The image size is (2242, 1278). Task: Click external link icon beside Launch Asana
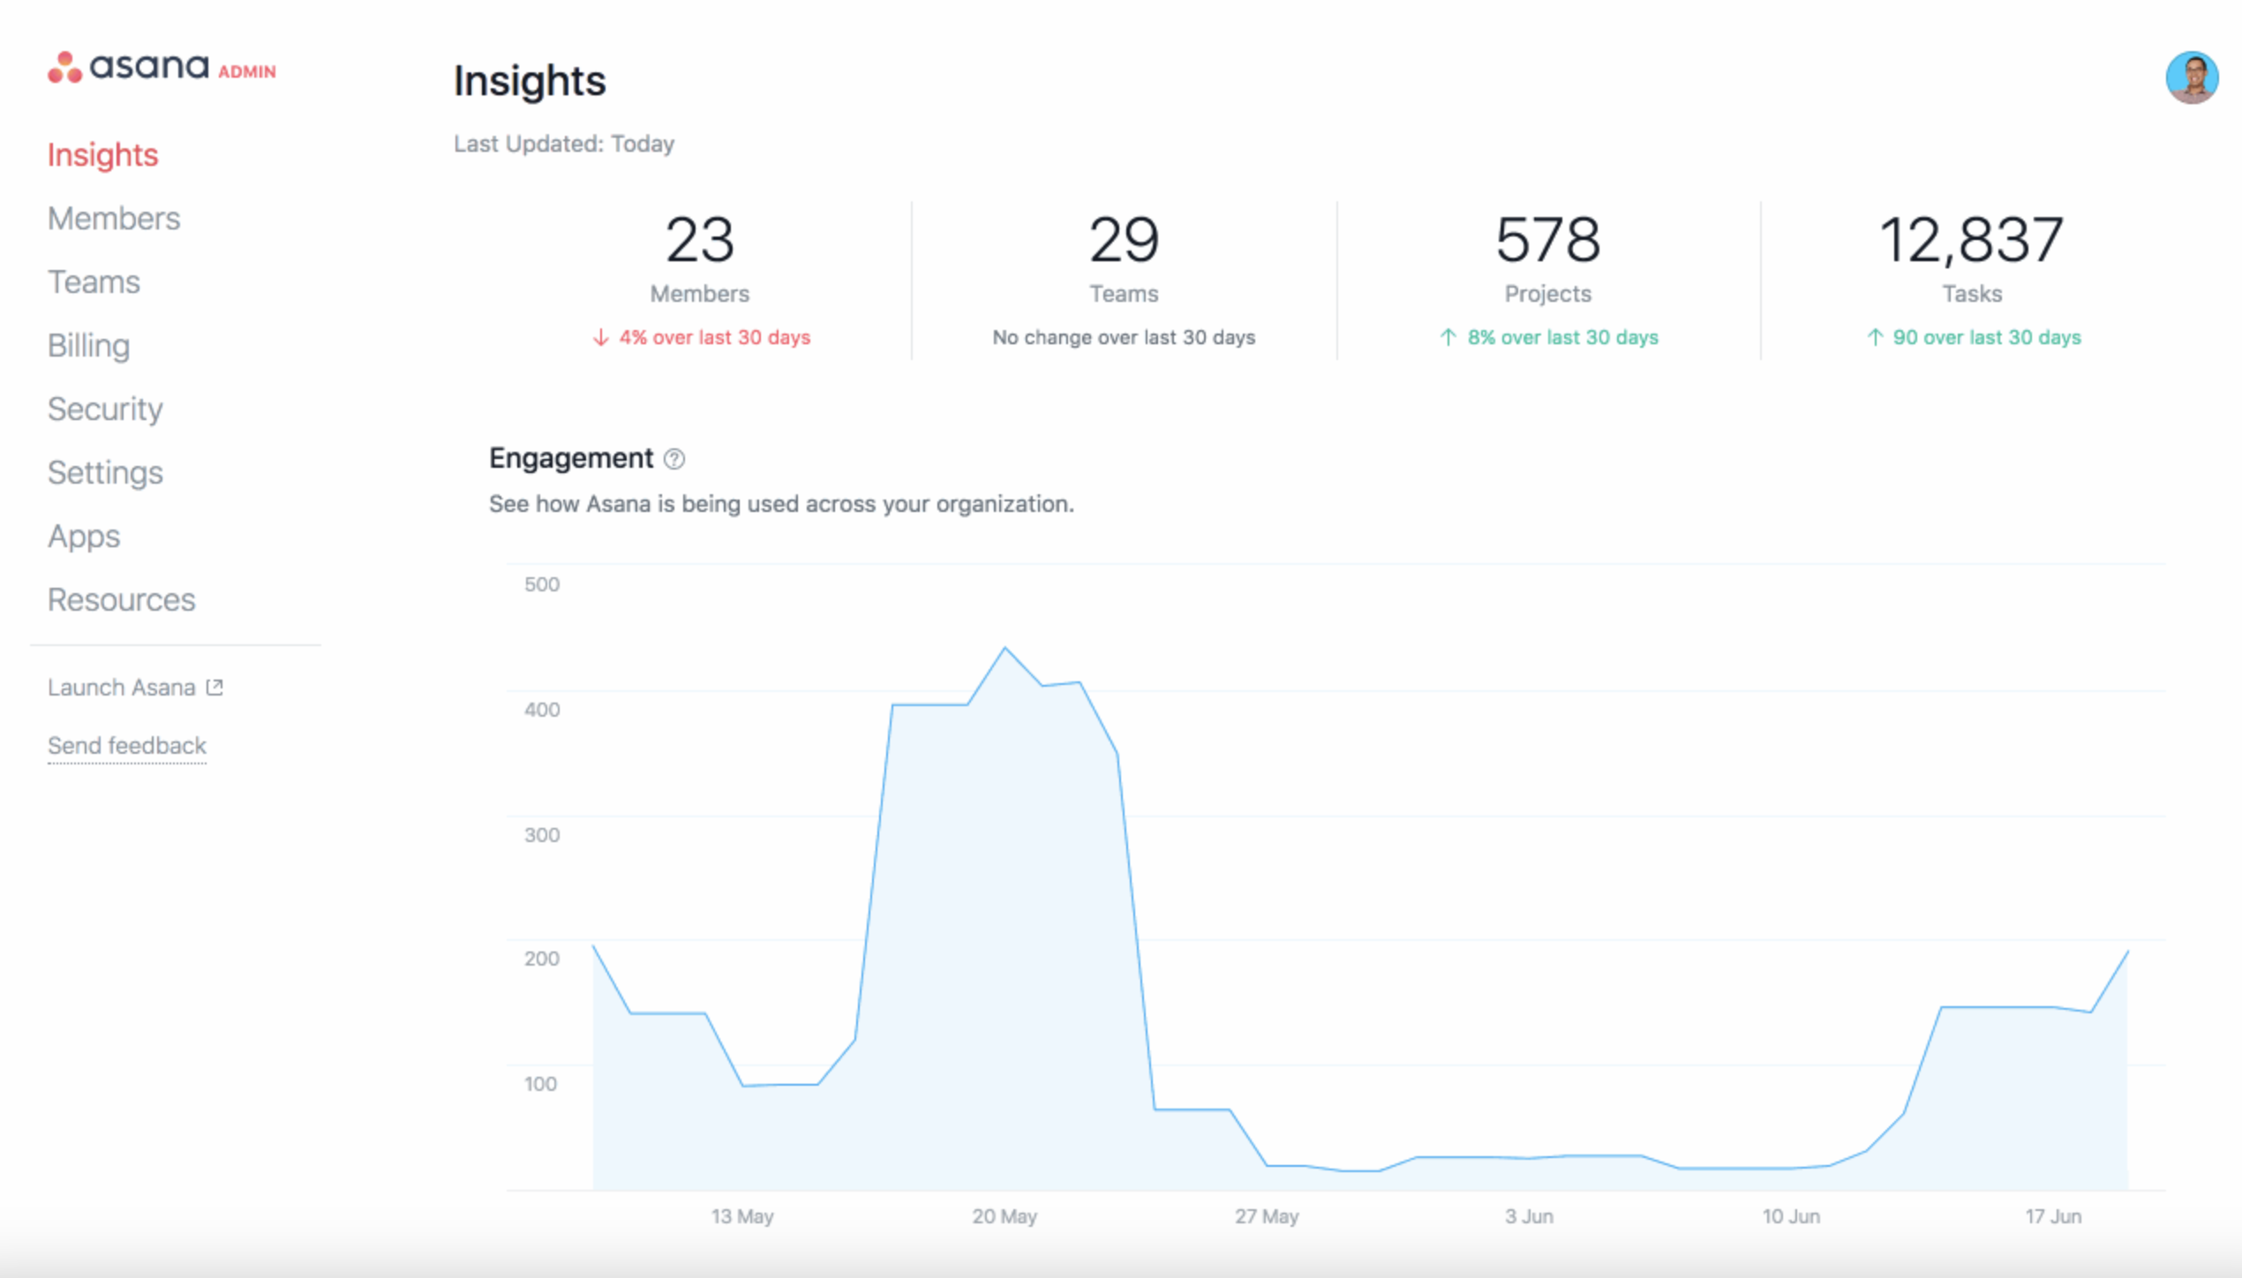pyautogui.click(x=214, y=687)
